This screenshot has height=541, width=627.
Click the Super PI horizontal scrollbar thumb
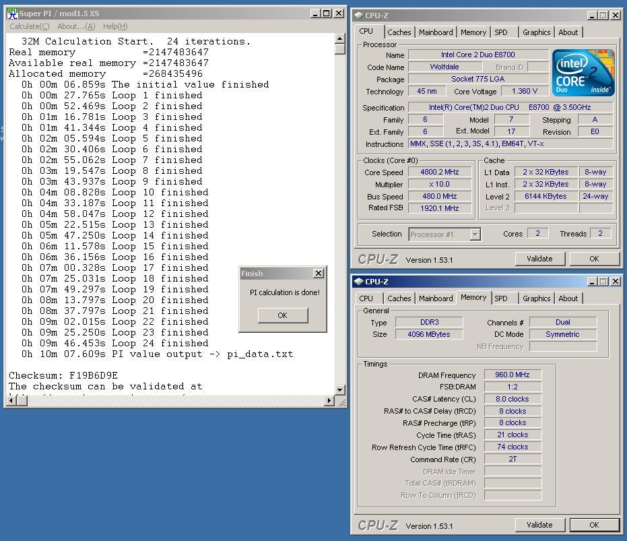22,400
